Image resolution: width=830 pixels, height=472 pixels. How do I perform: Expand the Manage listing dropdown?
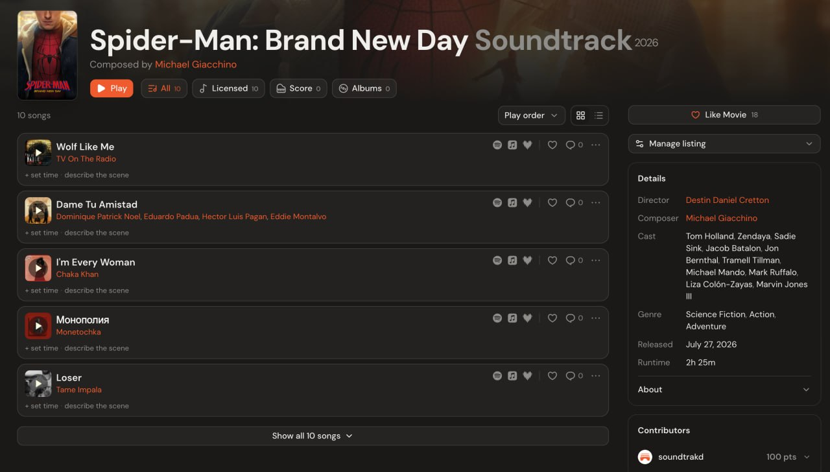[724, 144]
